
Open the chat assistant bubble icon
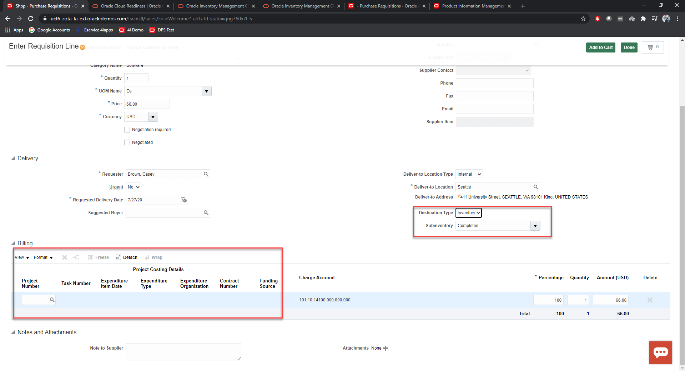pos(660,352)
